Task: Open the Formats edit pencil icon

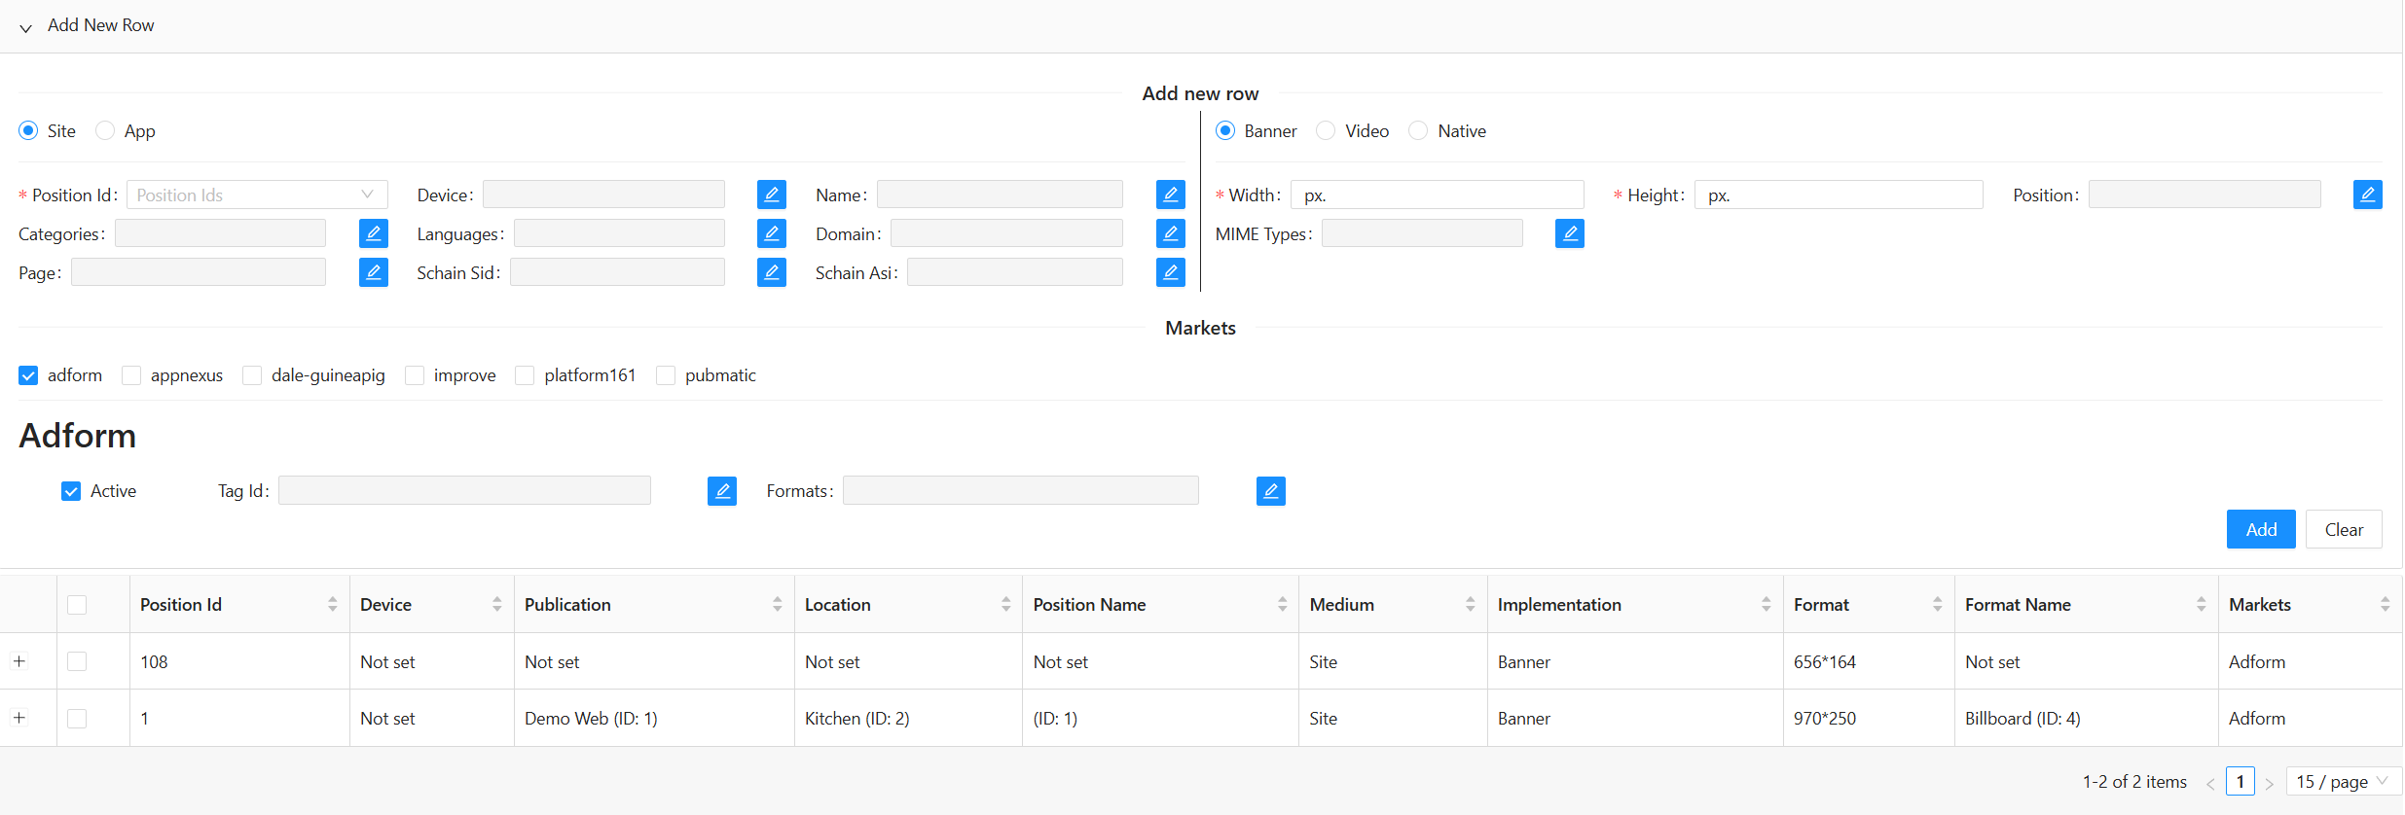Action: click(x=1270, y=491)
